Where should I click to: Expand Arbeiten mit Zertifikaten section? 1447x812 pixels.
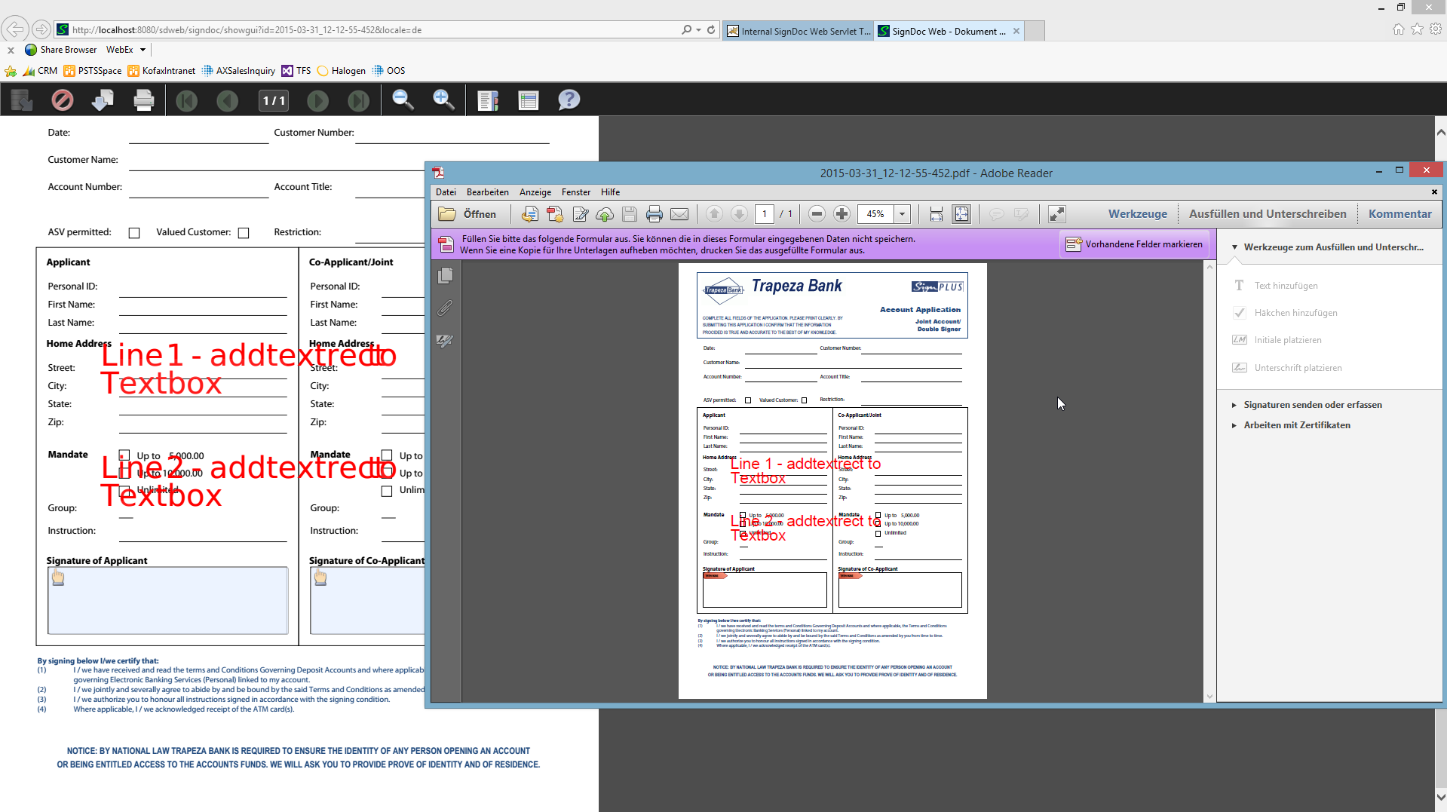click(x=1234, y=425)
